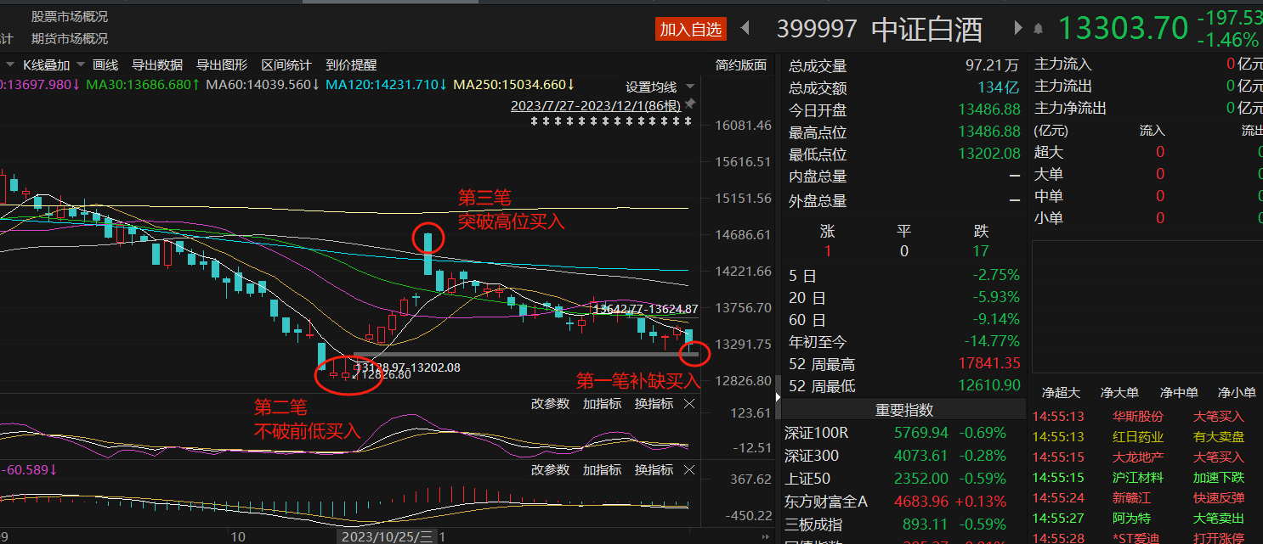Select the 画线 drawing tool
Viewport: 1263px width, 544px height.
pyautogui.click(x=105, y=64)
